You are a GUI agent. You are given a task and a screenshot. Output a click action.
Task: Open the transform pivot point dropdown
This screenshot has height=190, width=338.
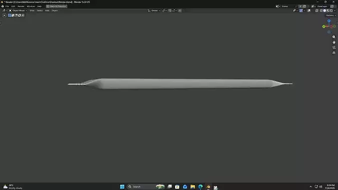tap(164, 10)
